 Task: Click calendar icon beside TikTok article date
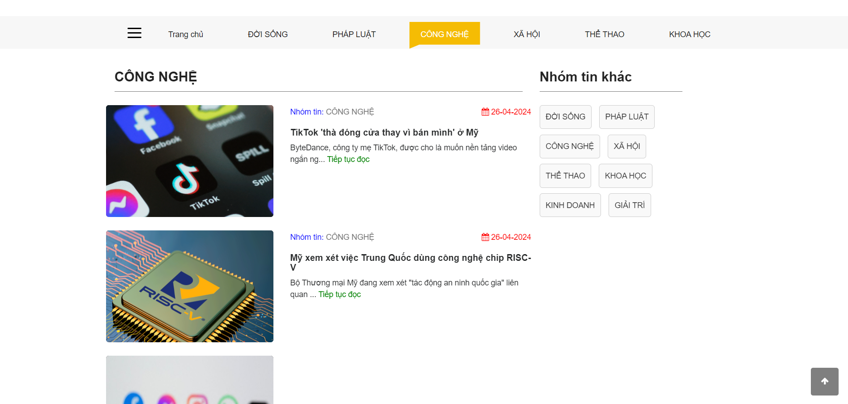click(x=485, y=112)
